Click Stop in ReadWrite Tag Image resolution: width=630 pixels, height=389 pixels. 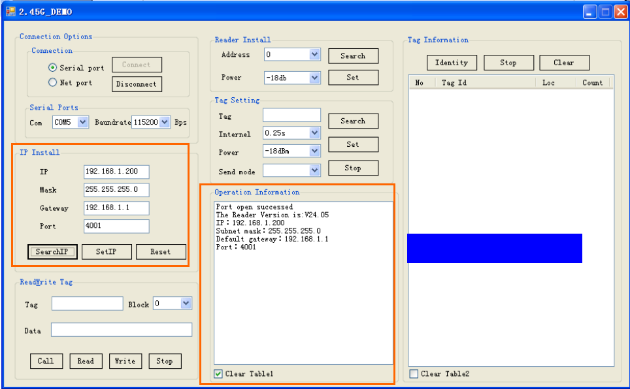[165, 361]
